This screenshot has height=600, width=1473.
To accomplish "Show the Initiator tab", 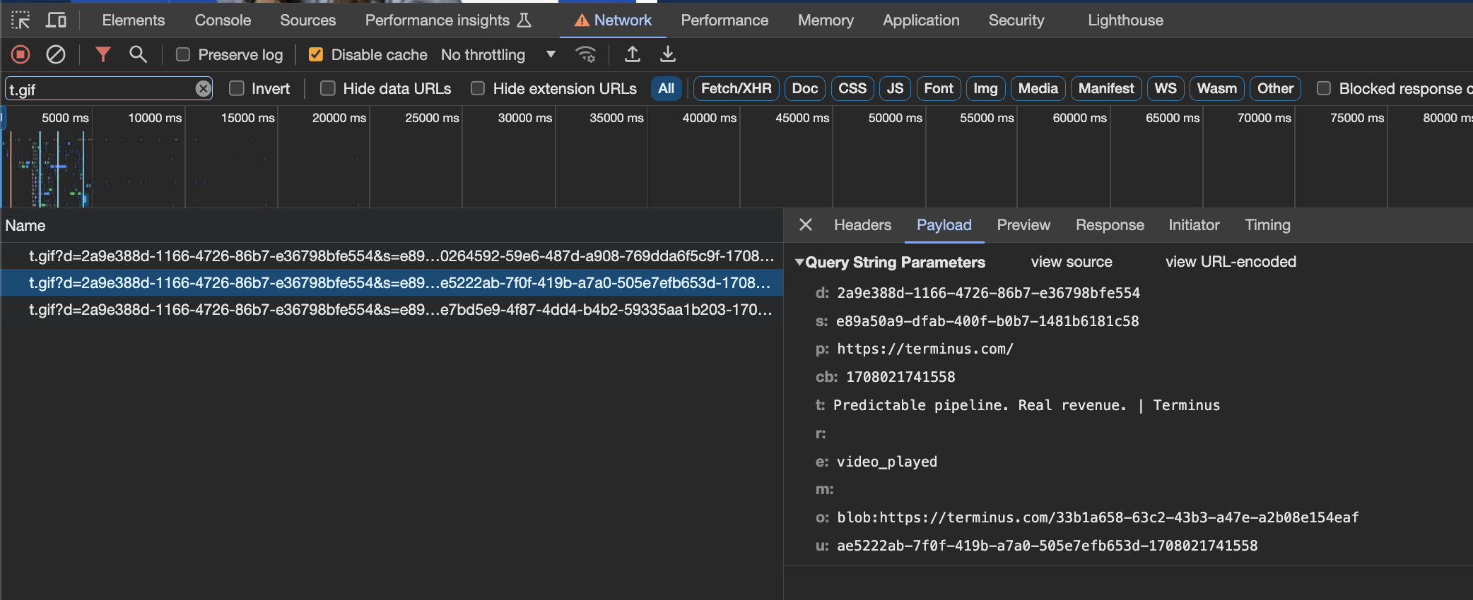I will [x=1194, y=224].
